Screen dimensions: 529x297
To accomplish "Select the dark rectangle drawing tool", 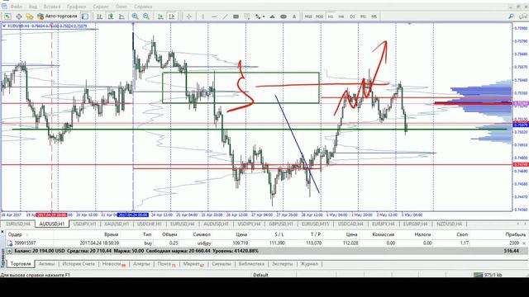I will (236, 16).
